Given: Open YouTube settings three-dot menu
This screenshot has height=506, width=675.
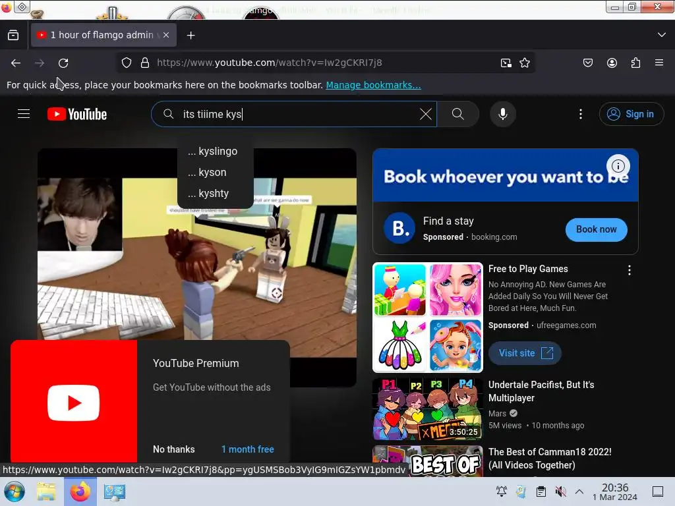Looking at the screenshot, I should point(581,114).
